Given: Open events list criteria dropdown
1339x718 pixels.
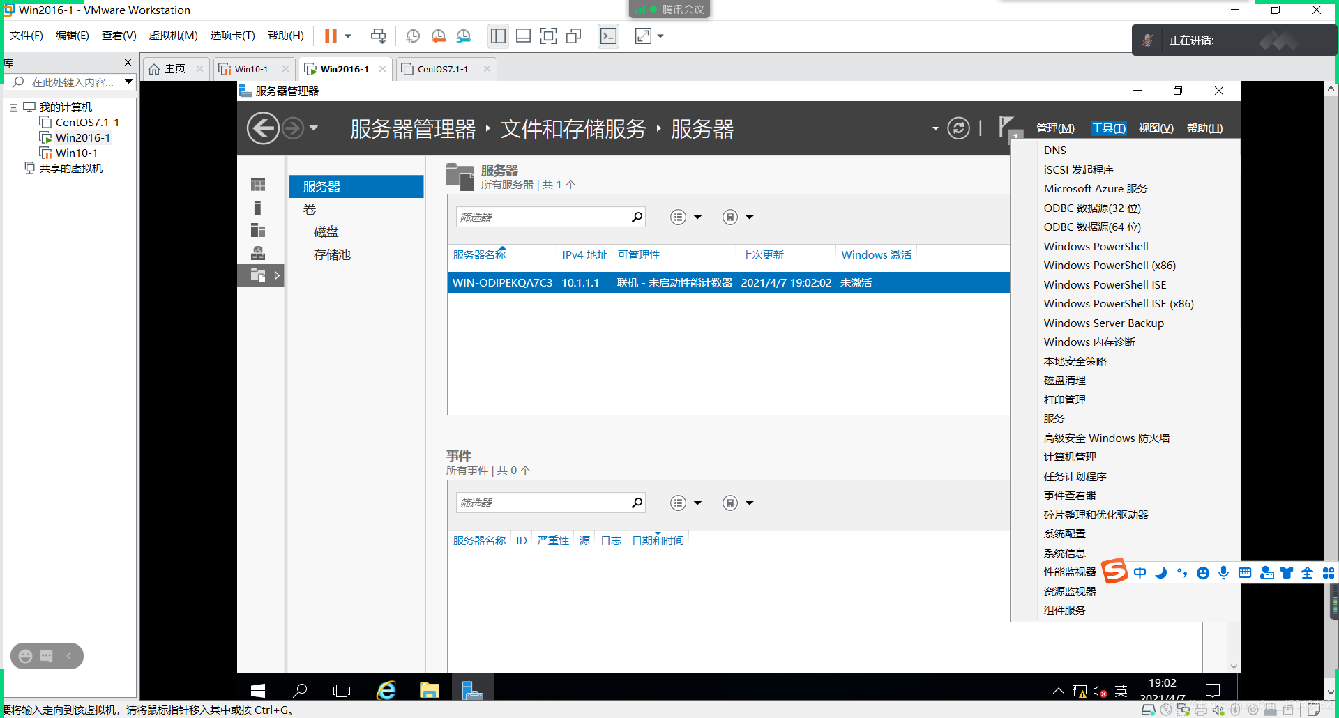Looking at the screenshot, I should [686, 503].
